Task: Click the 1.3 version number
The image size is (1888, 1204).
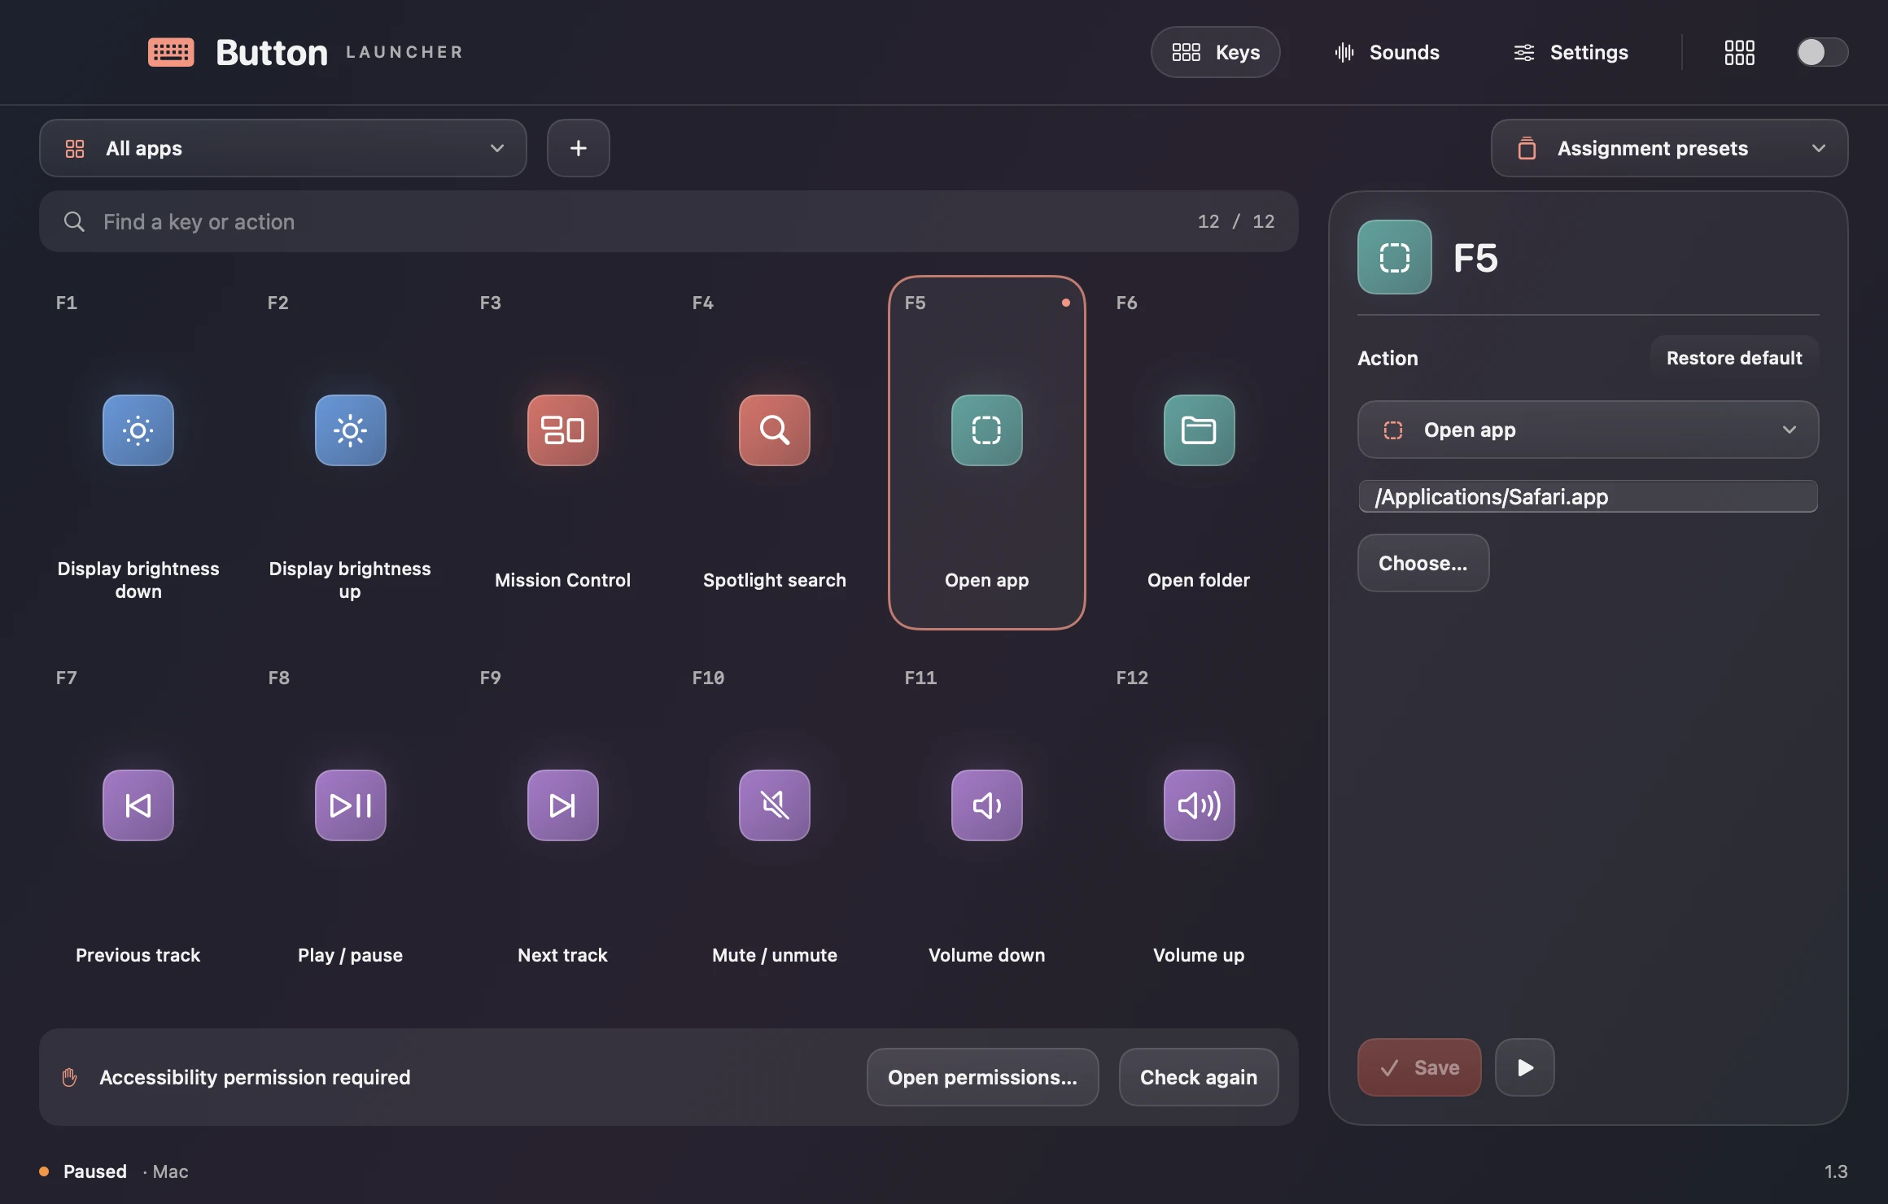Action: (1835, 1171)
